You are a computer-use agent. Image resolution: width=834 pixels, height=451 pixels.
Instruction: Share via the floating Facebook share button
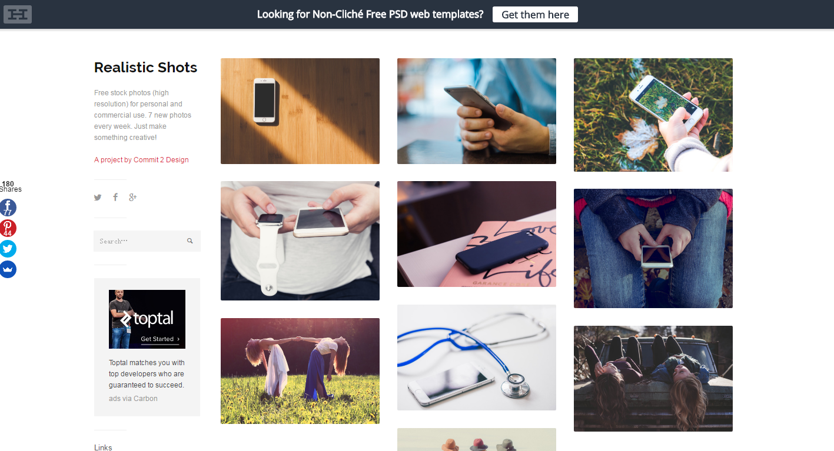tap(8, 208)
